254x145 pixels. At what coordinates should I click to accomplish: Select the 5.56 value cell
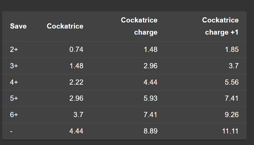pos(232,82)
